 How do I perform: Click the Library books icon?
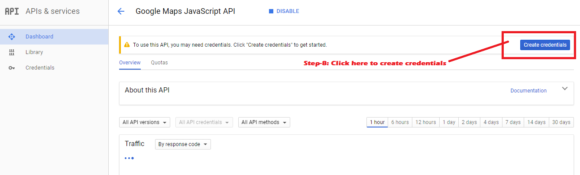click(x=12, y=52)
